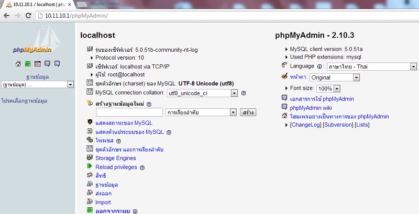
Task: Click the databases list icon
Action: point(90,184)
